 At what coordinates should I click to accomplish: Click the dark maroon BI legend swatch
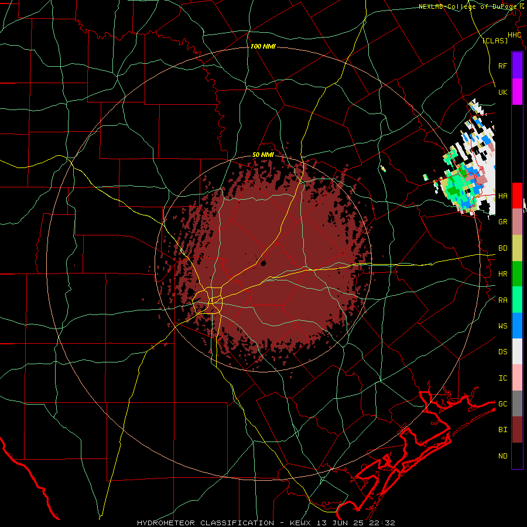[517, 430]
